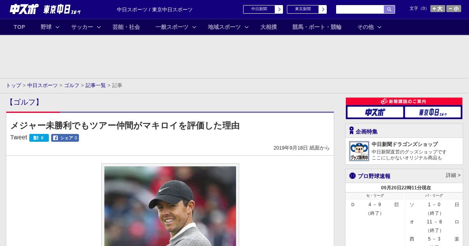Screen dimensions: 469x246
Task: Open 一般スポーツ navigation menu
Action: pyautogui.click(x=172, y=27)
